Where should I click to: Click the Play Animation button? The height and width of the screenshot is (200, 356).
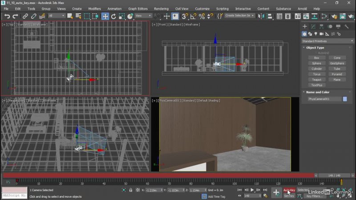252,190
